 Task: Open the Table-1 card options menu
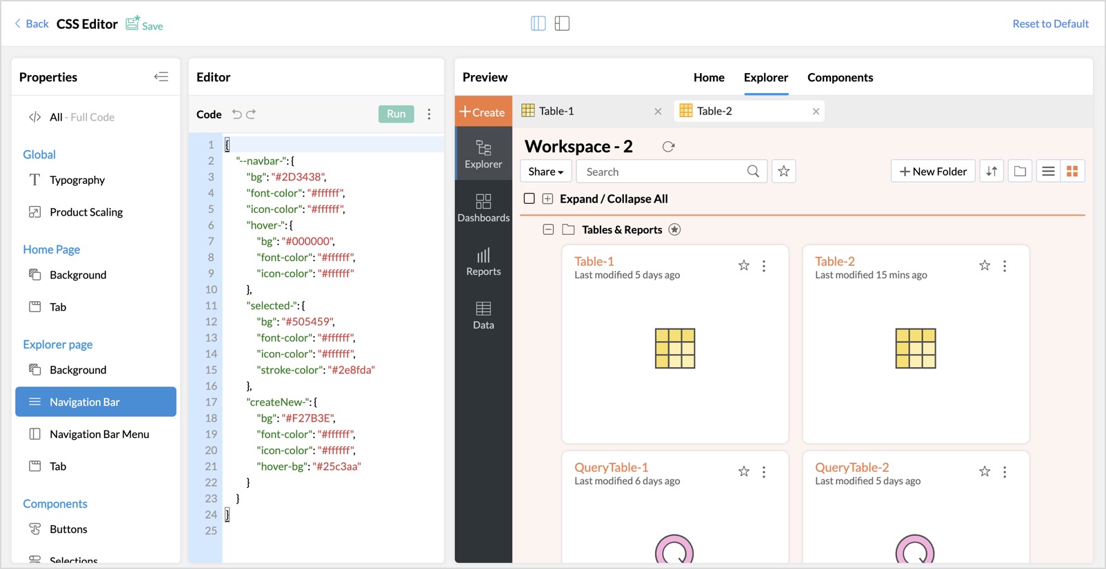[764, 266]
